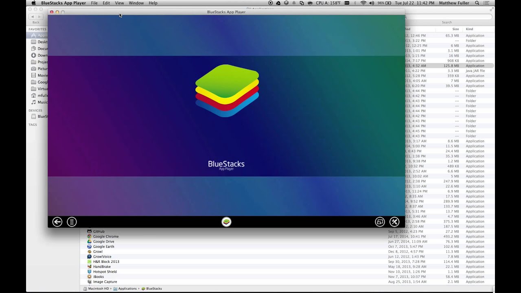Select Google Earth in the Finder list
Screen dimensions: 521x293
click(104, 247)
